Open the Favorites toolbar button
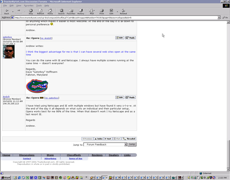Viewport: 230px width, 180px height. click(71, 12)
